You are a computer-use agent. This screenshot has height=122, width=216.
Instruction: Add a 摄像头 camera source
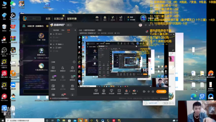pyautogui.click(x=104, y=92)
